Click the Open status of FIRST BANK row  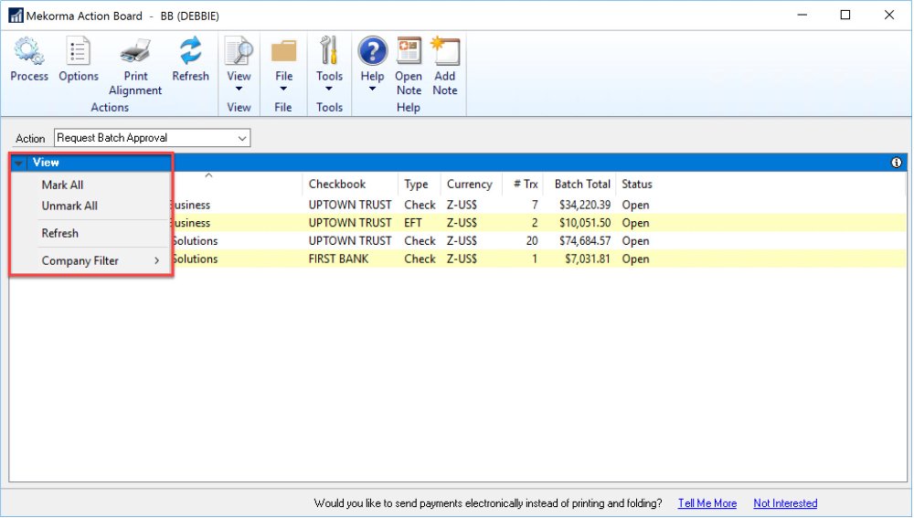[x=635, y=259]
